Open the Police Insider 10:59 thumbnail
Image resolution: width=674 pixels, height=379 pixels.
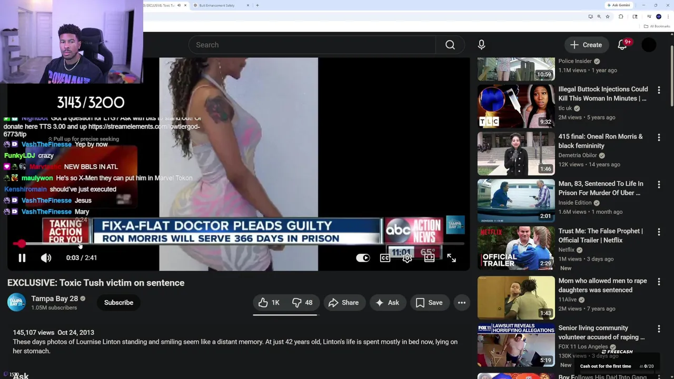516,69
